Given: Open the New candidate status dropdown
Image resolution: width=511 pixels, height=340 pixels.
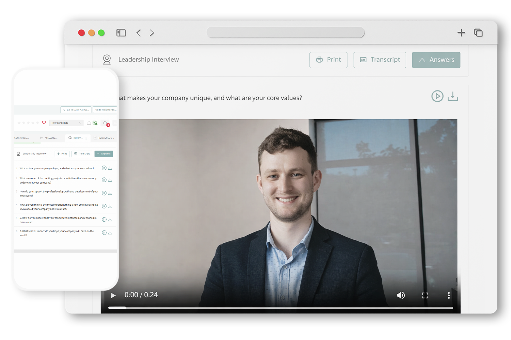Looking at the screenshot, I should coord(66,123).
